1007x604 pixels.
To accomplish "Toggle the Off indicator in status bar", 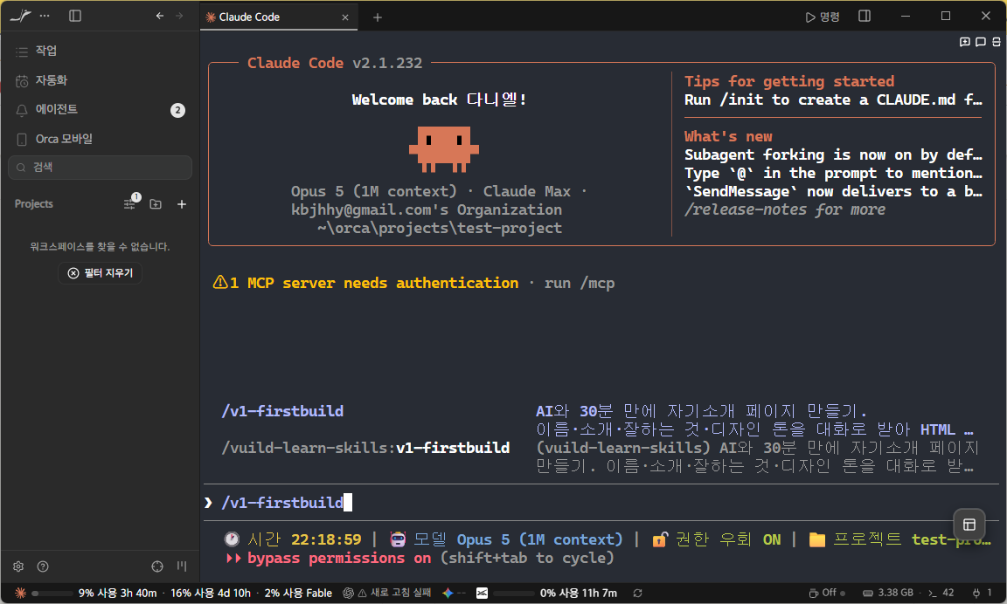I will (x=827, y=594).
